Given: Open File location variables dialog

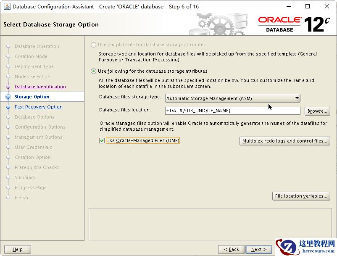Looking at the screenshot, I should pos(301,196).
